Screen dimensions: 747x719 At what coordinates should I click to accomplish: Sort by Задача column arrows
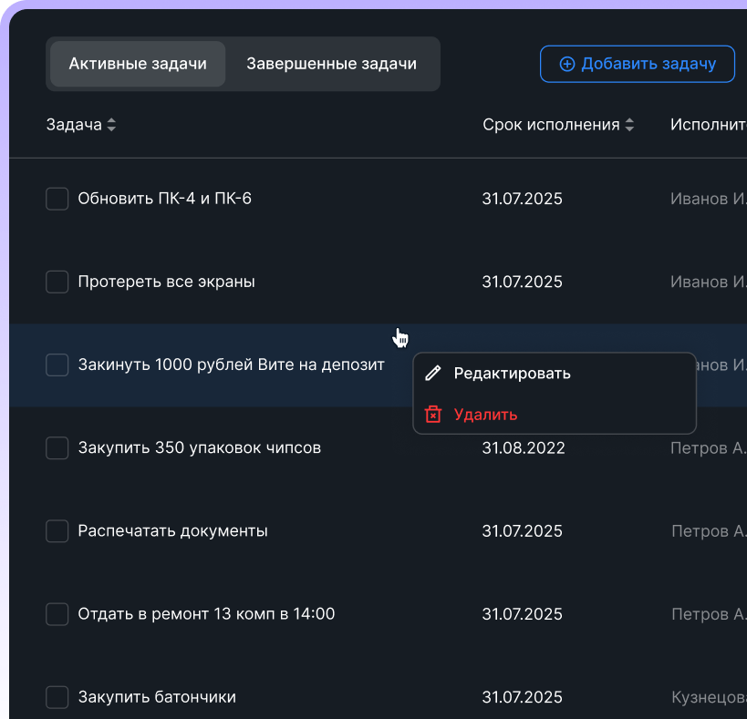click(111, 125)
